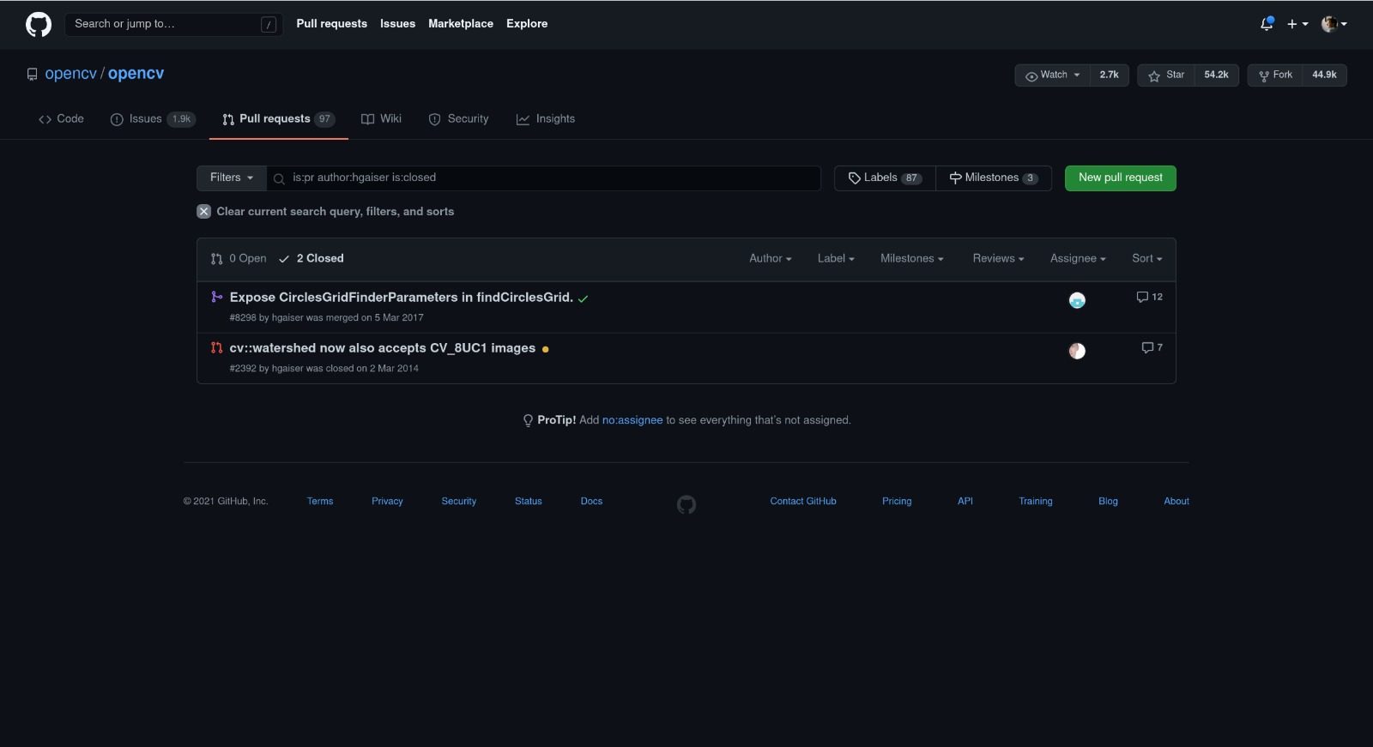This screenshot has height=747, width=1373.
Task: Expand the Sort dropdown
Action: pyautogui.click(x=1147, y=258)
